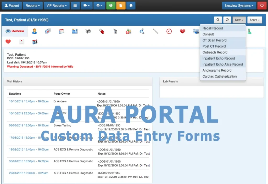
Task: Collapse the New dropdown button
Action: [x=239, y=20]
